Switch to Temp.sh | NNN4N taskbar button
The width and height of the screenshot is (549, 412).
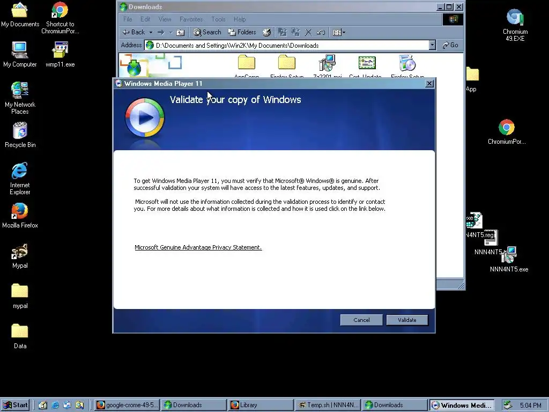click(x=328, y=405)
